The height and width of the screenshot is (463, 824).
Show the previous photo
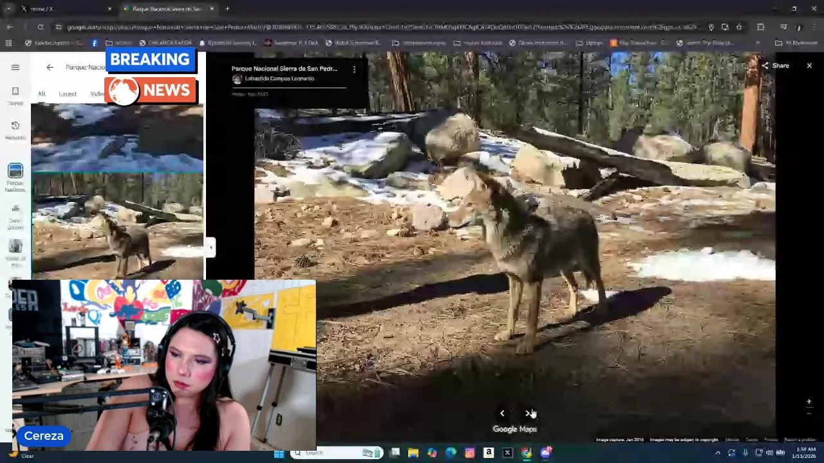pos(502,413)
